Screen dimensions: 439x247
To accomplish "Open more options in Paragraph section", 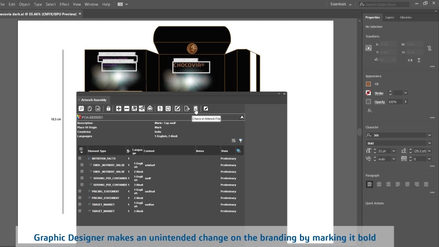I will [432, 193].
